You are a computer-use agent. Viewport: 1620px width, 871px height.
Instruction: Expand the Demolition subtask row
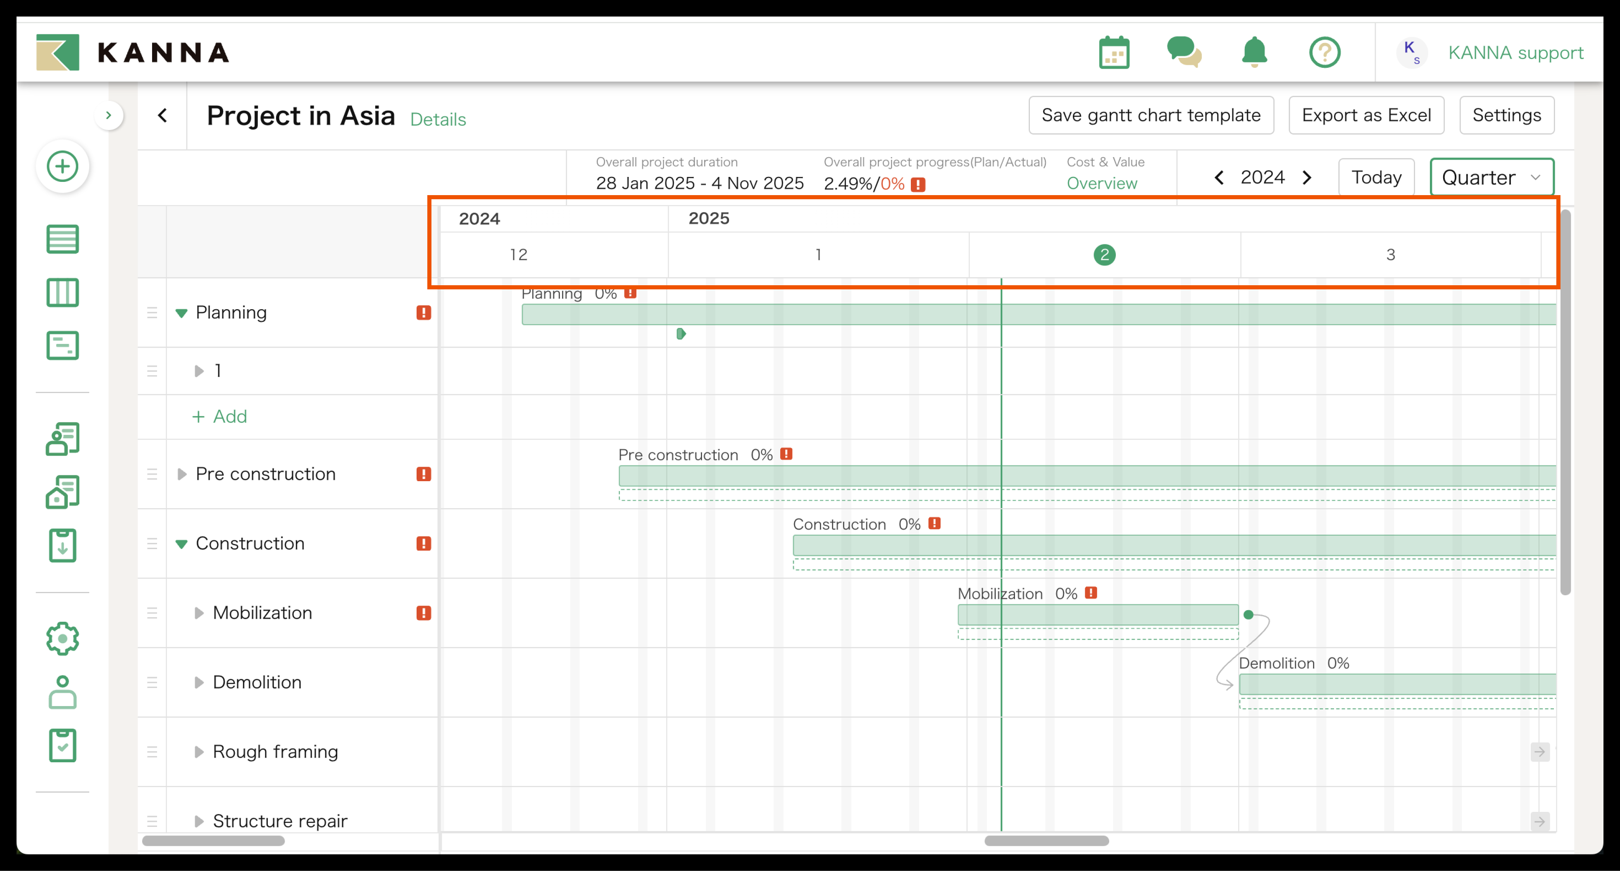point(199,682)
